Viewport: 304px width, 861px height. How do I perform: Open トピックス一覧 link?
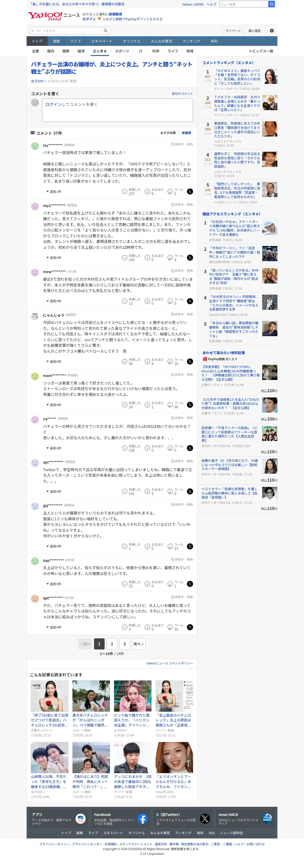[261, 51]
